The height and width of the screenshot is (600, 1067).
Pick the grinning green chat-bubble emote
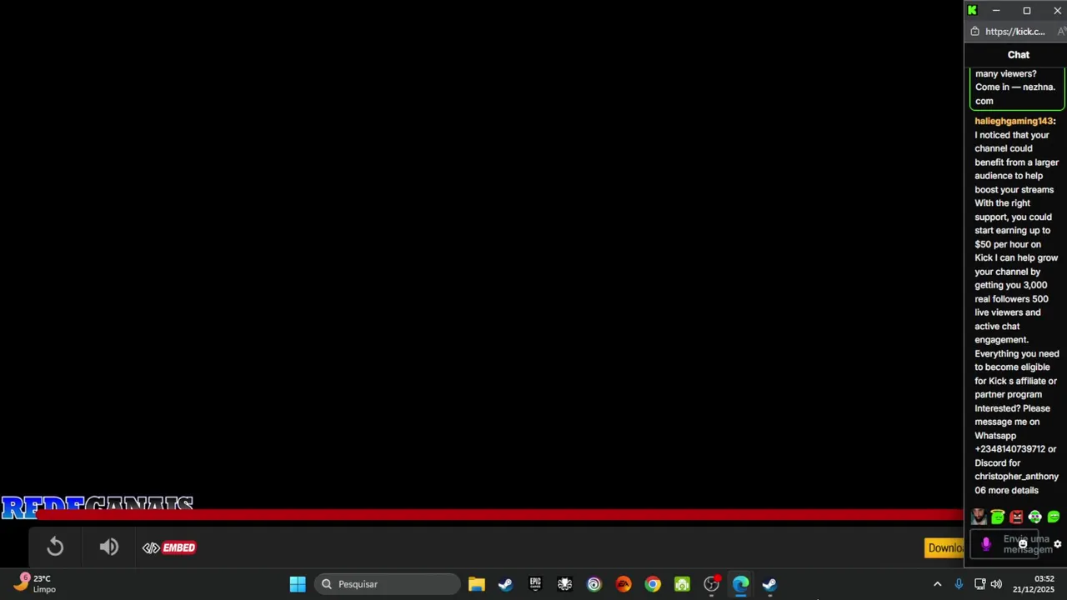[x=1054, y=517]
